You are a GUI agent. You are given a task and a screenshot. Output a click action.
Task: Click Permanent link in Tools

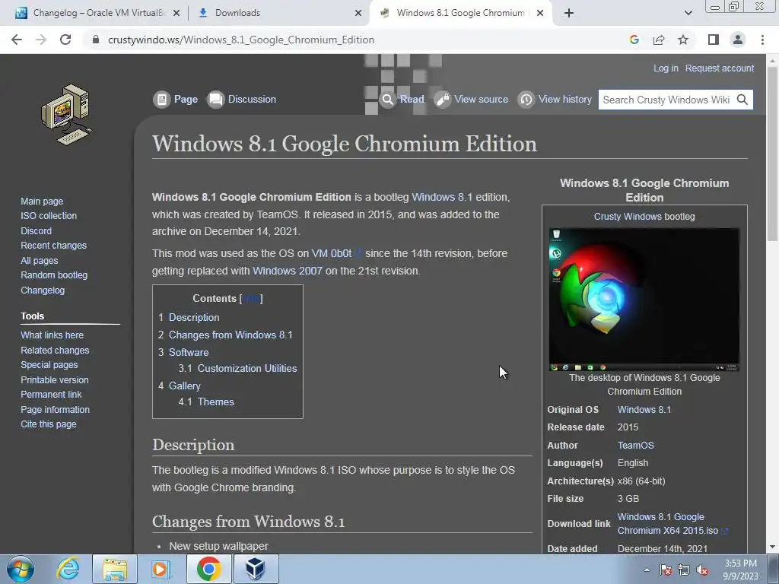click(x=51, y=395)
